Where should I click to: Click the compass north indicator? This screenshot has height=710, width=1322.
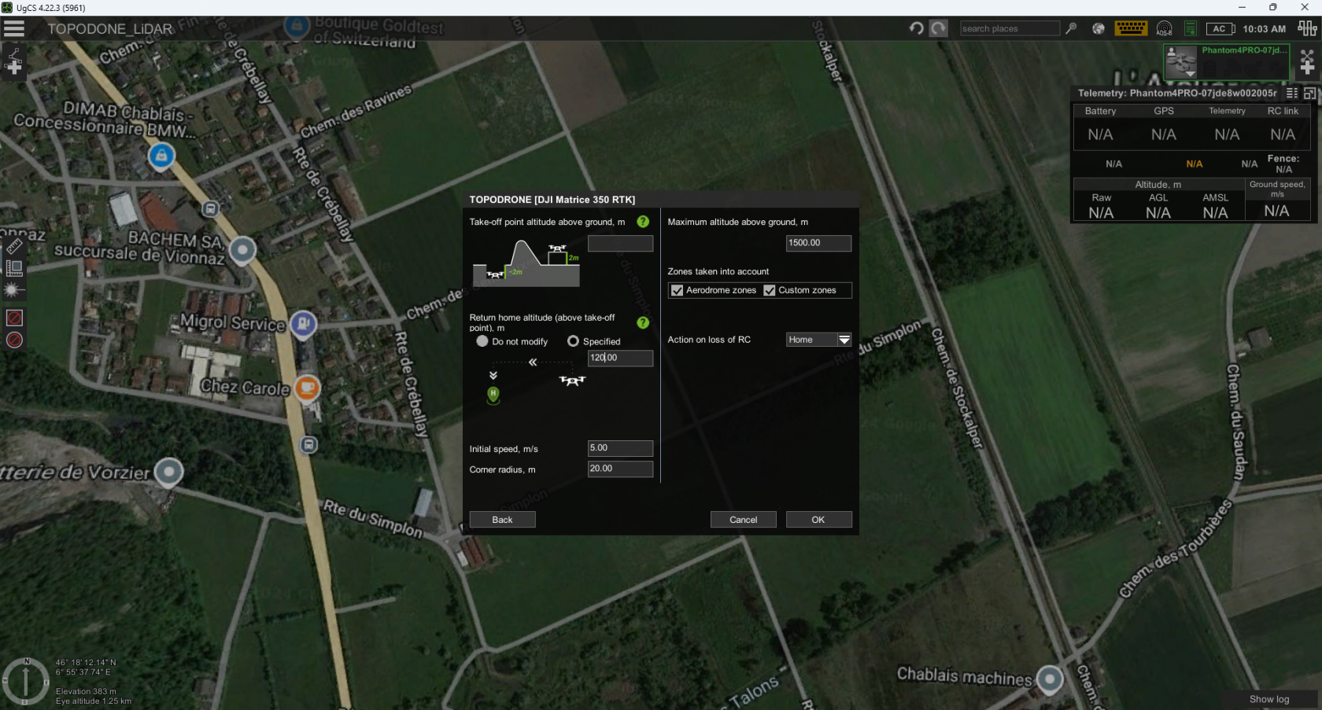coord(25,680)
